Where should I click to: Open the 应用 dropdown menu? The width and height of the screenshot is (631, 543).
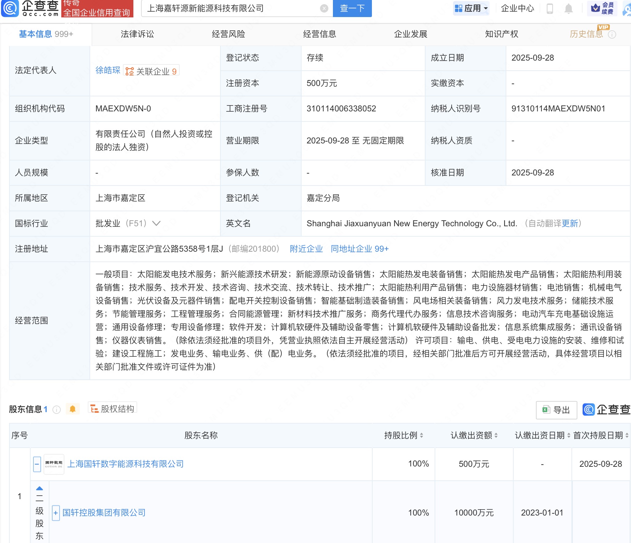tap(471, 8)
